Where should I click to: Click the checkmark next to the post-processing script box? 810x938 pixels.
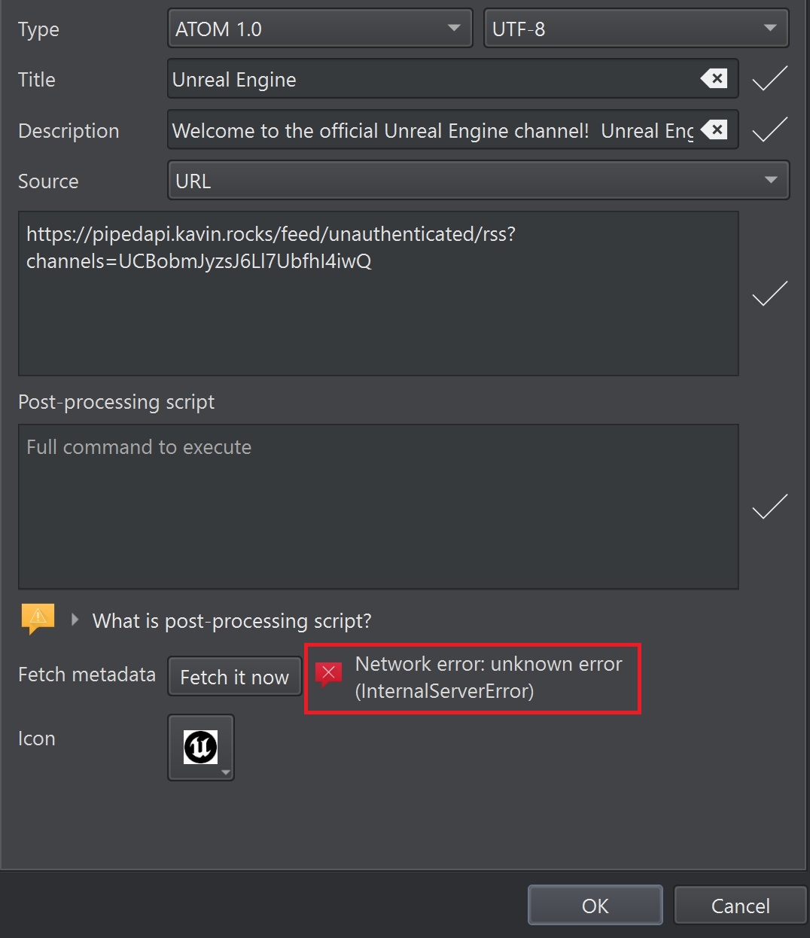[769, 506]
